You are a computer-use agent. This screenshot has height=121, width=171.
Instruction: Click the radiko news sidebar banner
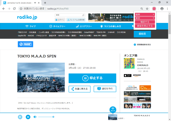(137, 94)
